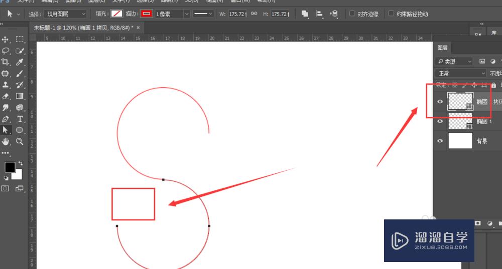Open the 选择 现用图层 dropdown
Viewport: 502px width, 269px height.
pyautogui.click(x=65, y=14)
